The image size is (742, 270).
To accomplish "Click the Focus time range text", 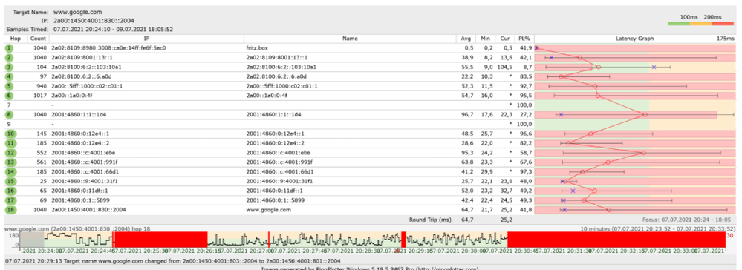I will [x=686, y=220].
